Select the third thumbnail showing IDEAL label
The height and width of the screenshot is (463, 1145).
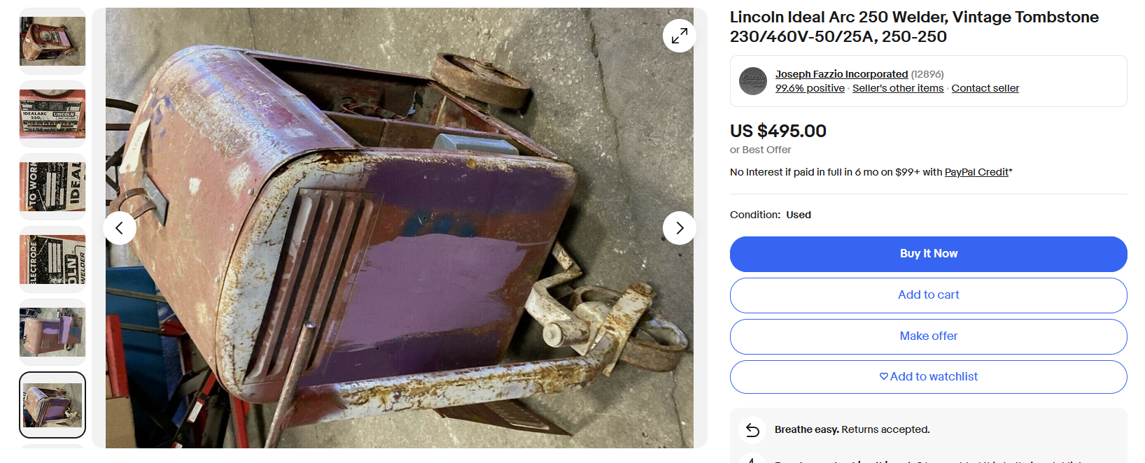click(x=52, y=187)
